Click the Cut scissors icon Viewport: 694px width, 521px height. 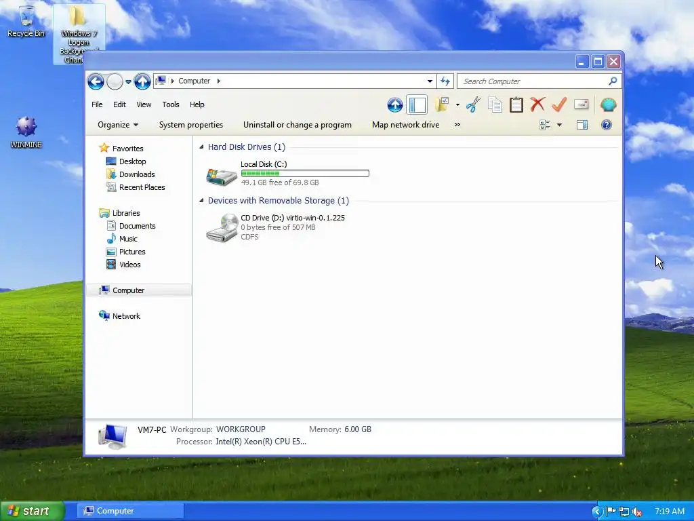(x=473, y=104)
